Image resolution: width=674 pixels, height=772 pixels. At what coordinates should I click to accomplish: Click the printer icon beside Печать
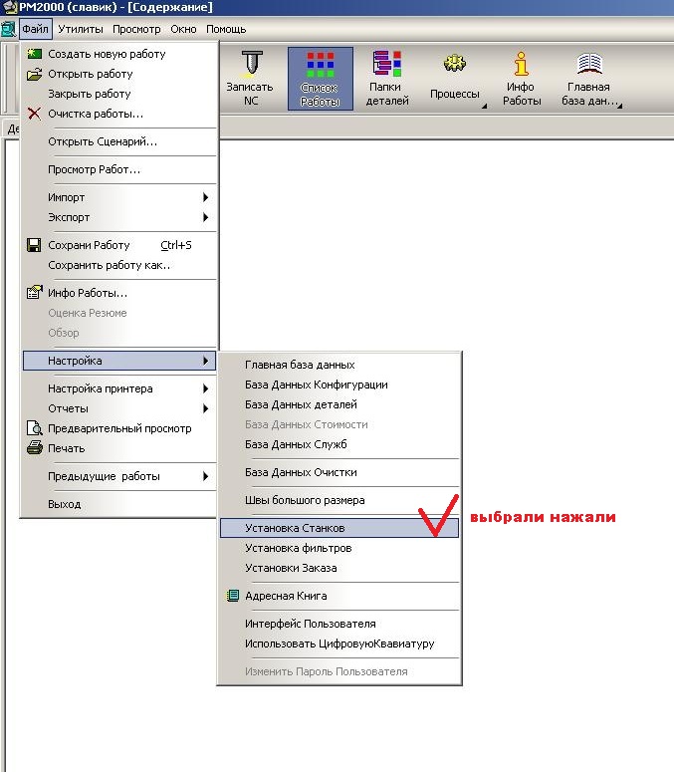click(35, 448)
